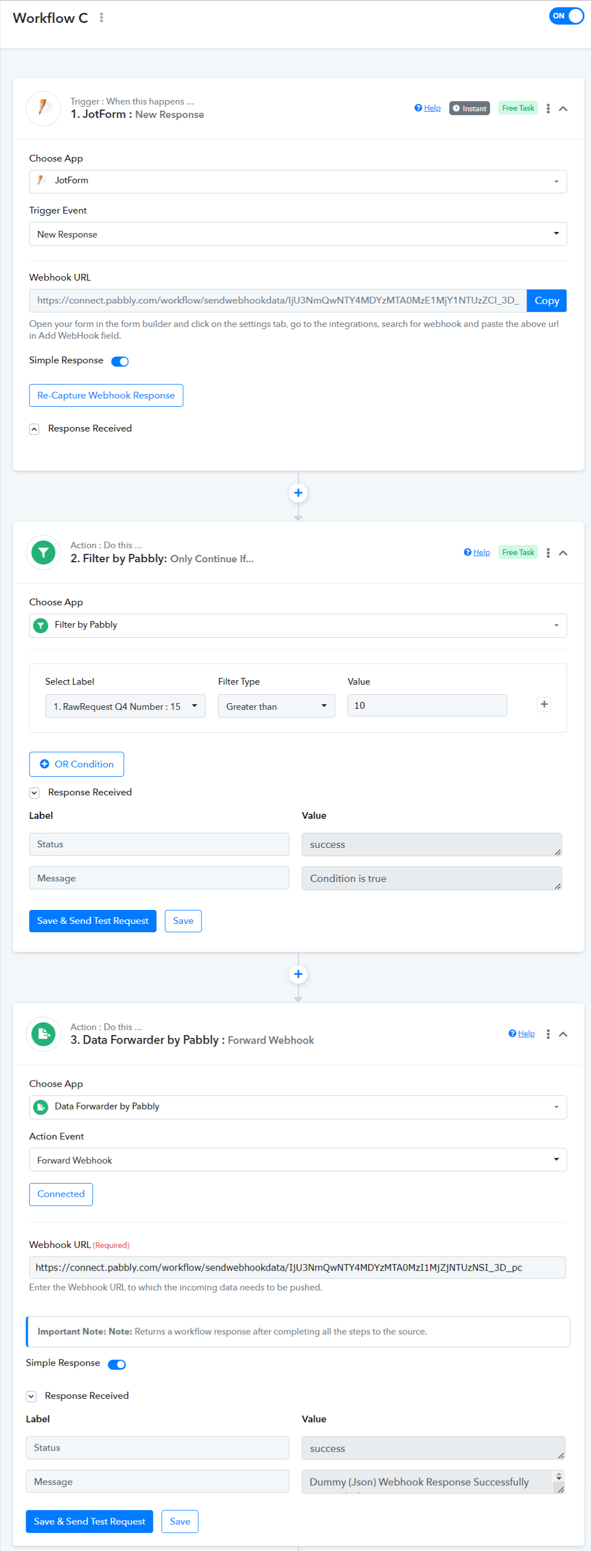Screen dimensions: 591x1551
Task: Click the required Webhook URL input
Action: (x=297, y=1268)
